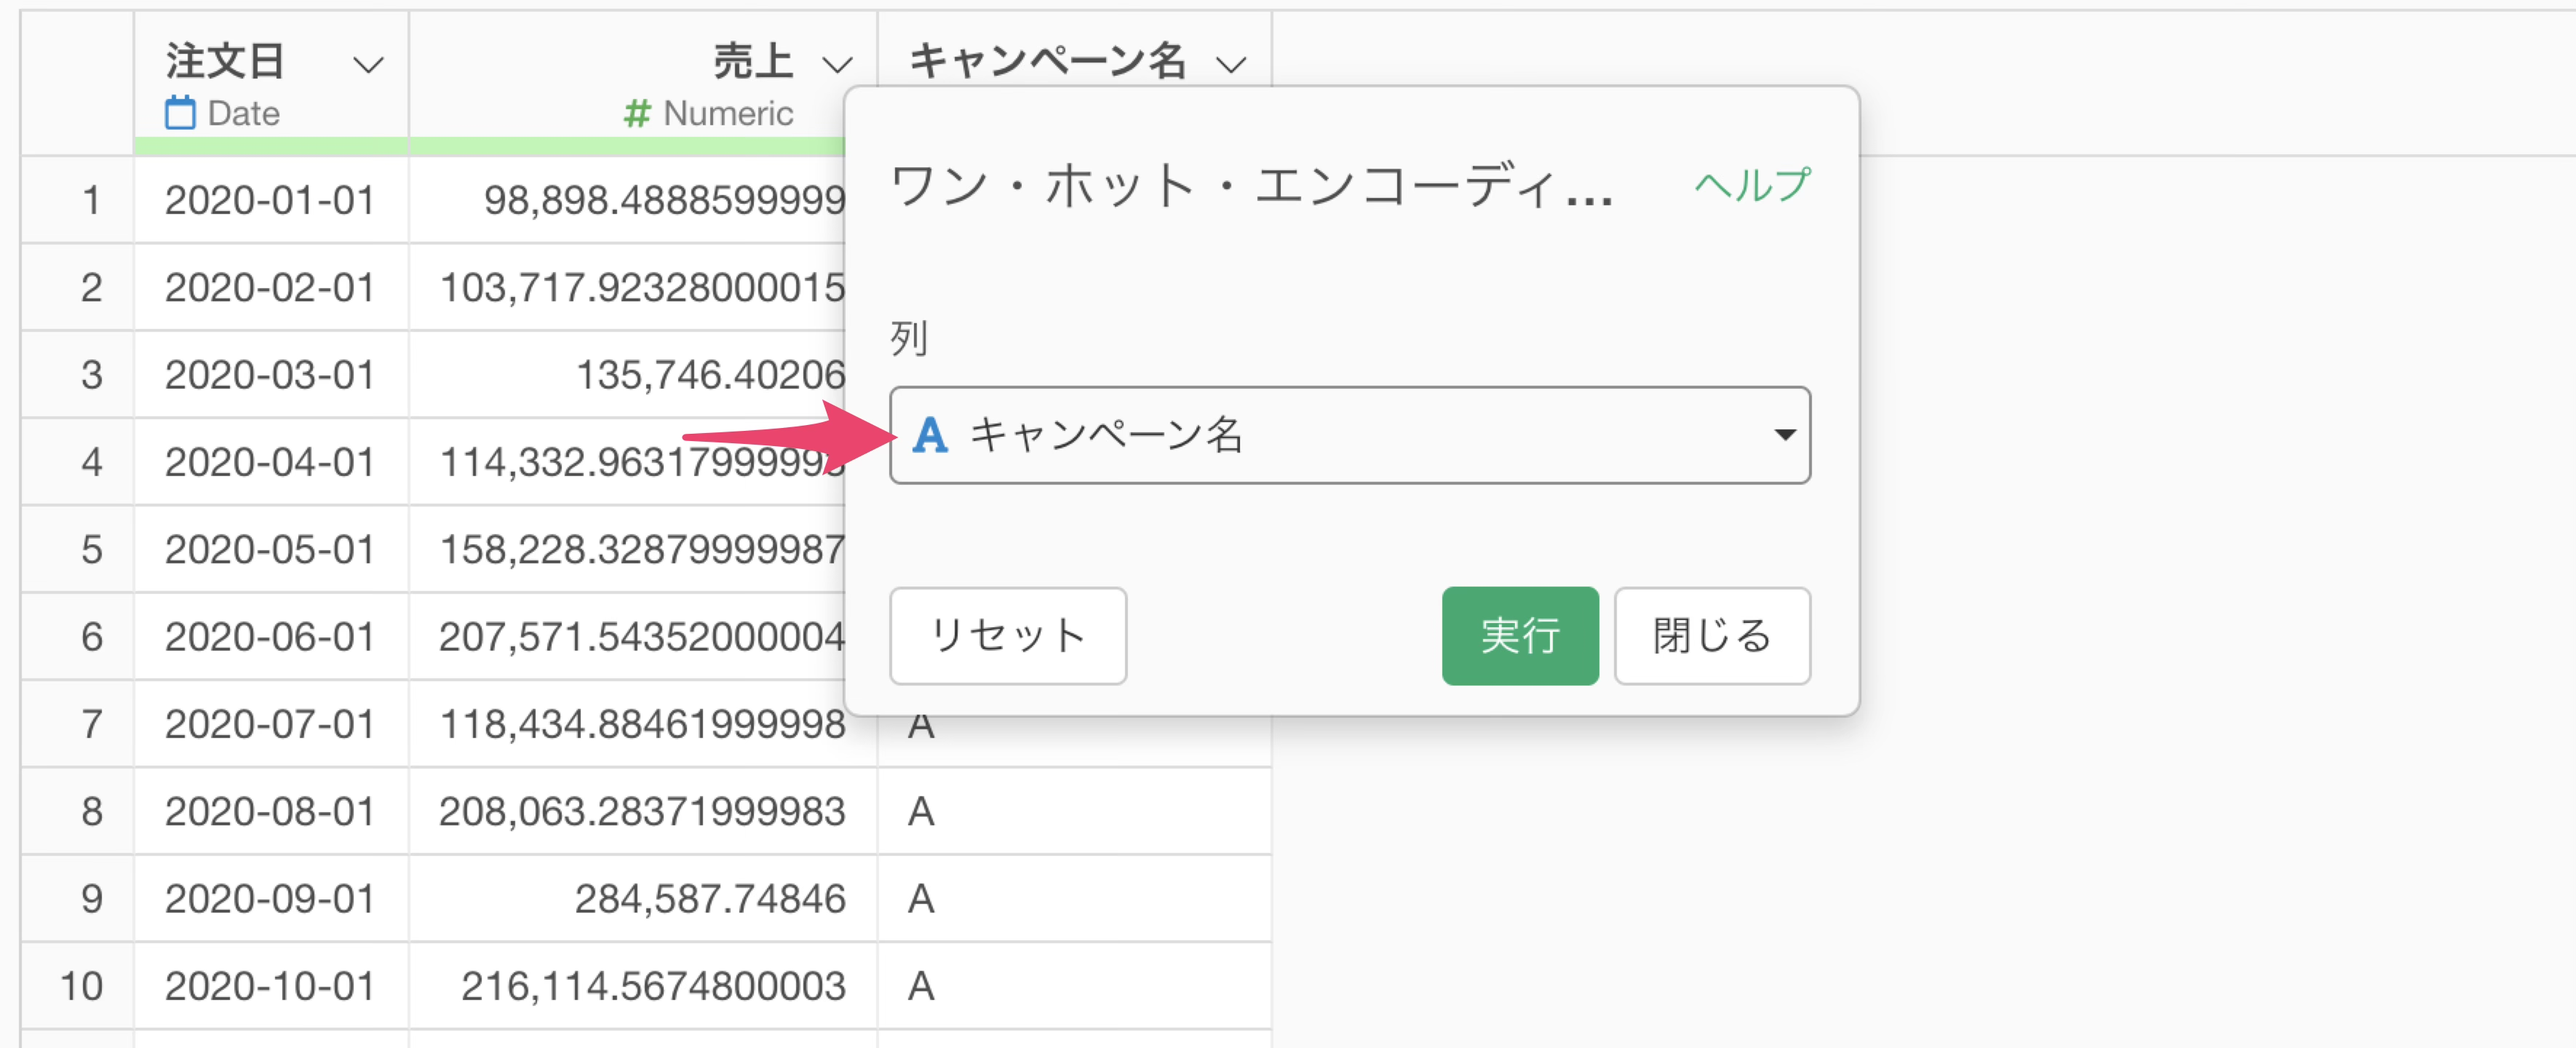Click the 注文日 column header
2576x1048 pixels.
(x=226, y=62)
